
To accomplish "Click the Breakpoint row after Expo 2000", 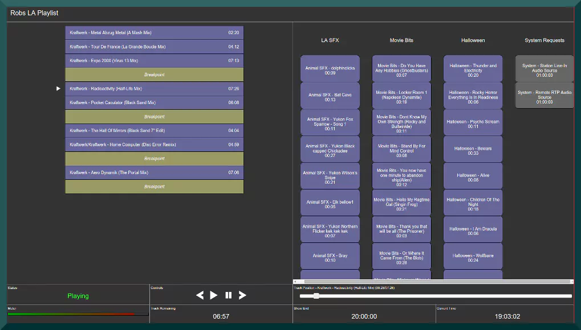I will click(154, 75).
